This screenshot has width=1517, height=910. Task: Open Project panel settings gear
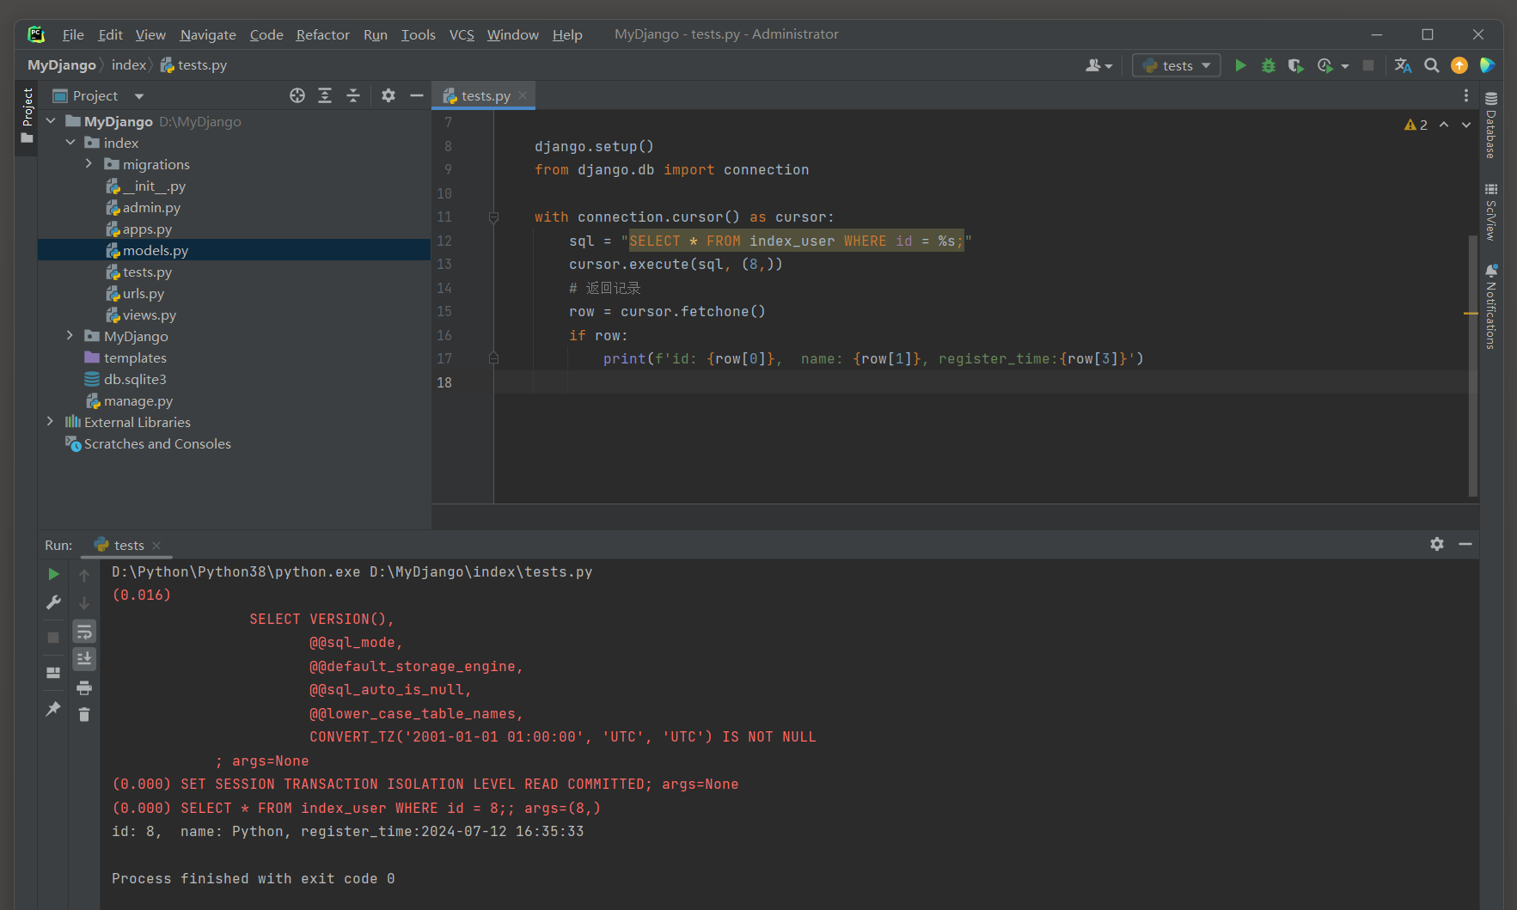point(388,95)
